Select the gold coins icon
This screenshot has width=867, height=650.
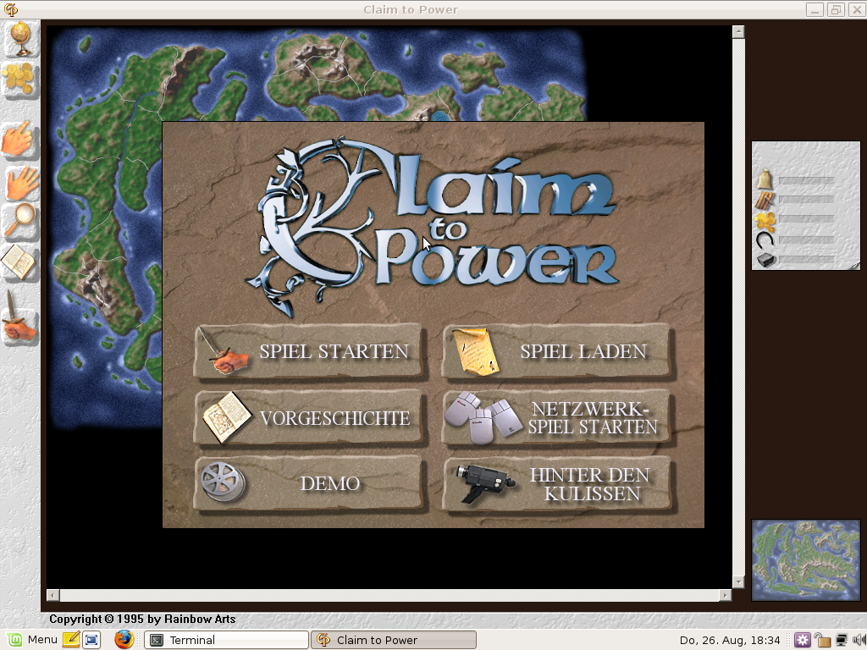(19, 81)
